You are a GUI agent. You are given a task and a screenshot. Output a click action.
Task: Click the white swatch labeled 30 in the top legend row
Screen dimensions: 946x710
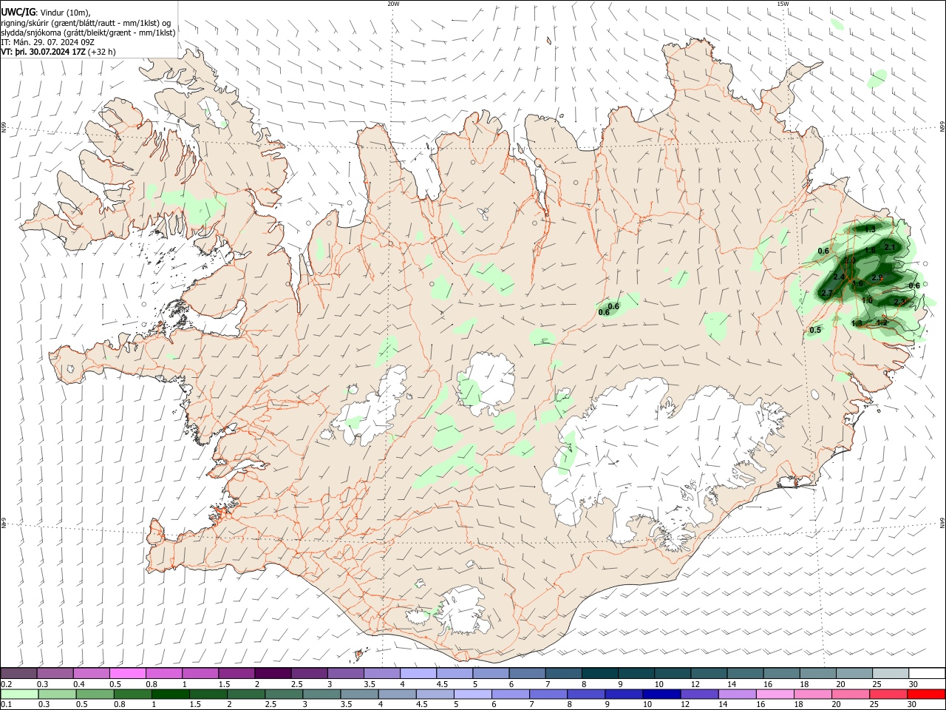click(926, 674)
